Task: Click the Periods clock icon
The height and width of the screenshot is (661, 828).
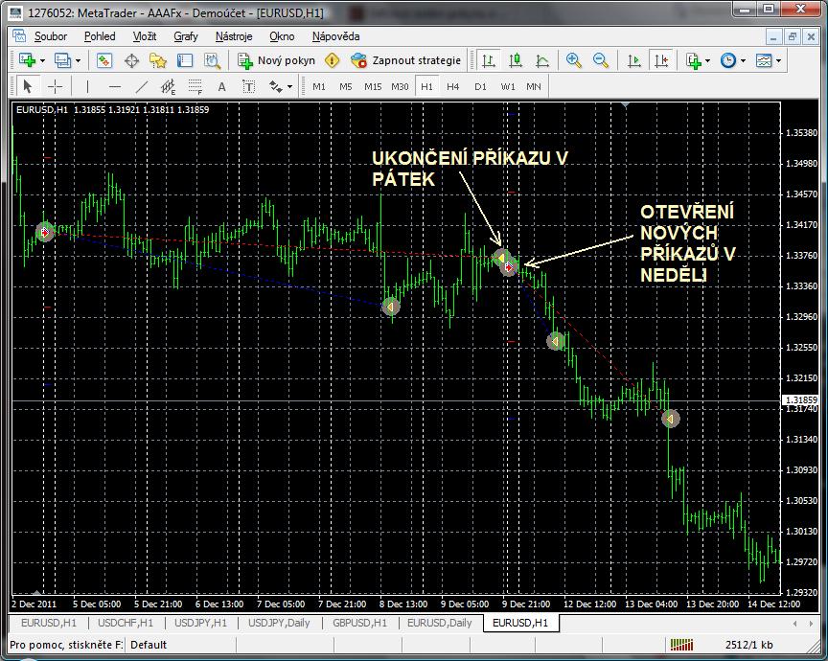Action: pyautogui.click(x=728, y=60)
